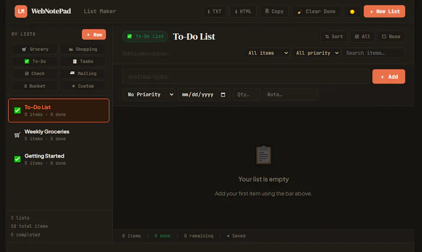This screenshot has width=422, height=252.
Task: Click the WebNotePad brand name
Action: pos(51,11)
